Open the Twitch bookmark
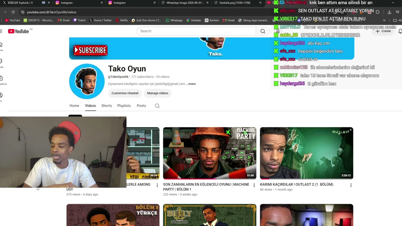402x226 pixels. 79,20
